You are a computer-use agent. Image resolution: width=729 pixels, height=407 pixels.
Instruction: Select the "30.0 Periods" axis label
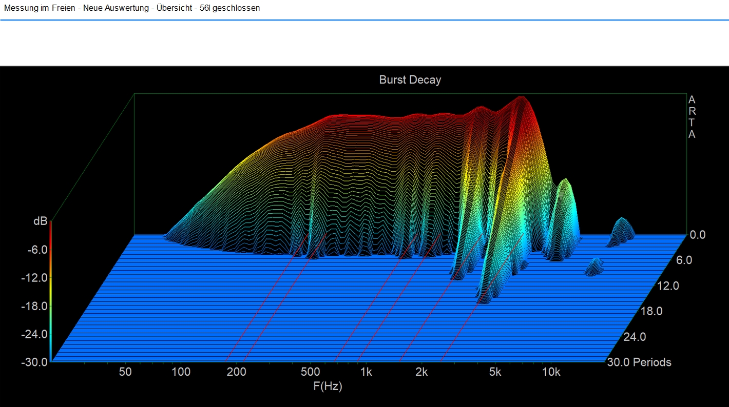[x=639, y=362]
